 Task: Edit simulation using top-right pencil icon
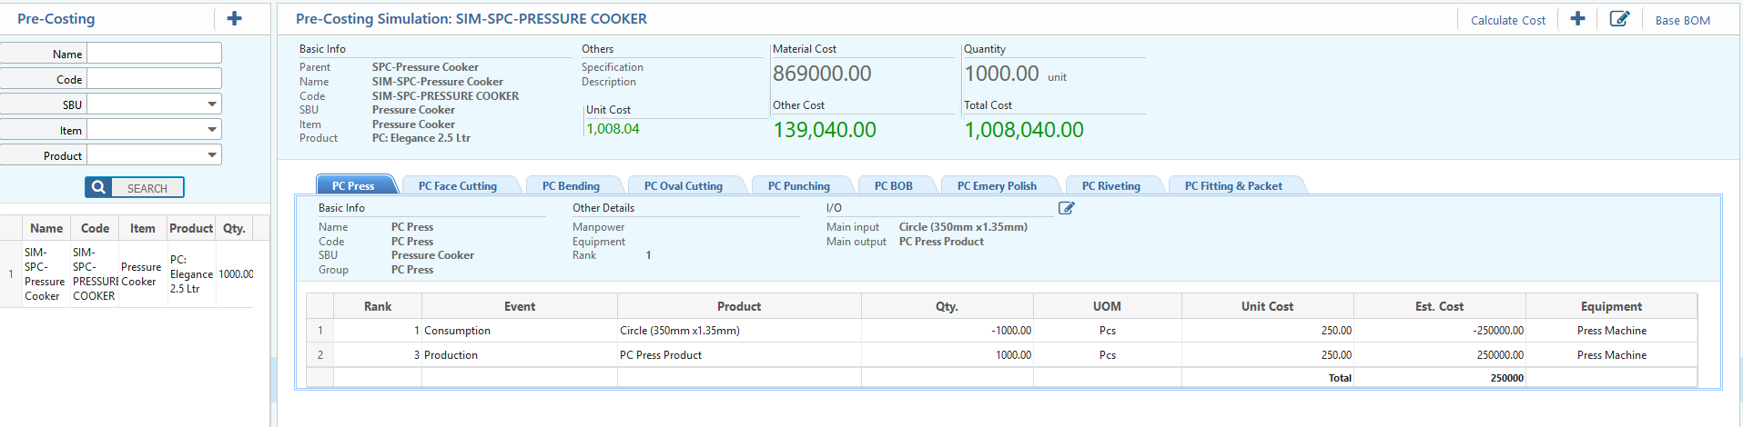tap(1620, 19)
